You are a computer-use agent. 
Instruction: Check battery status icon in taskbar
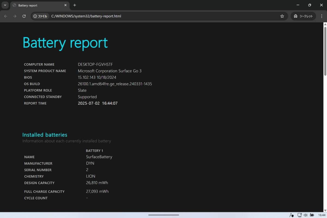pos(312,215)
